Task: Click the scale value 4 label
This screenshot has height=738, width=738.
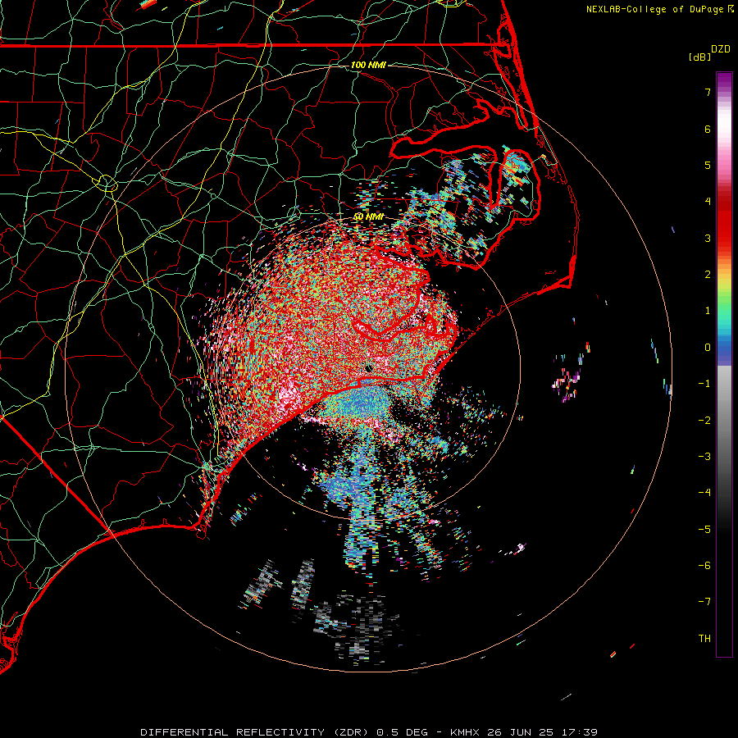Action: coord(708,202)
